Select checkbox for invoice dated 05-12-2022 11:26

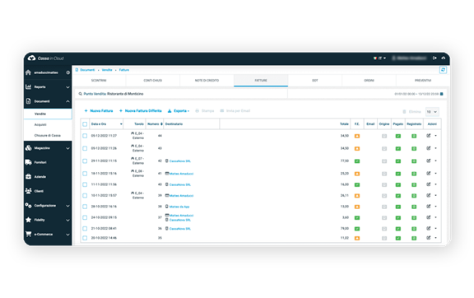tap(85, 148)
